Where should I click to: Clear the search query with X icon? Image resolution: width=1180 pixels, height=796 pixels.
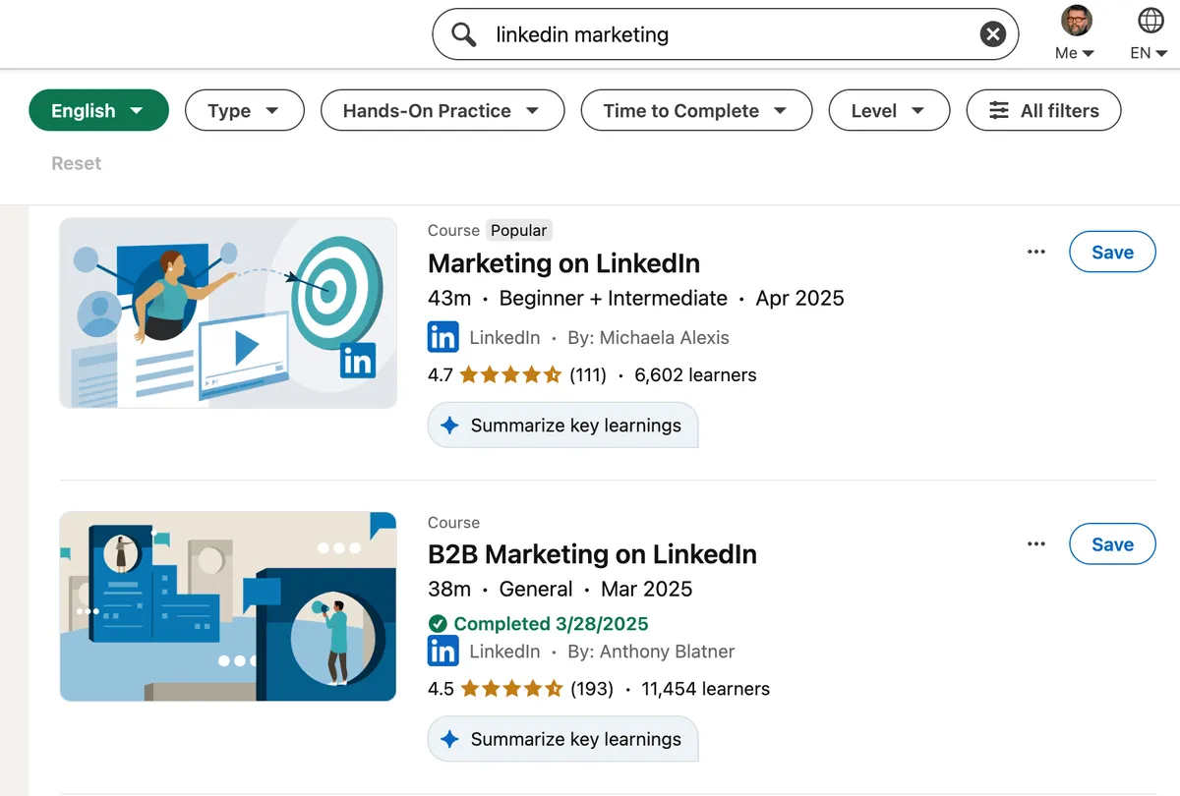pyautogui.click(x=993, y=34)
